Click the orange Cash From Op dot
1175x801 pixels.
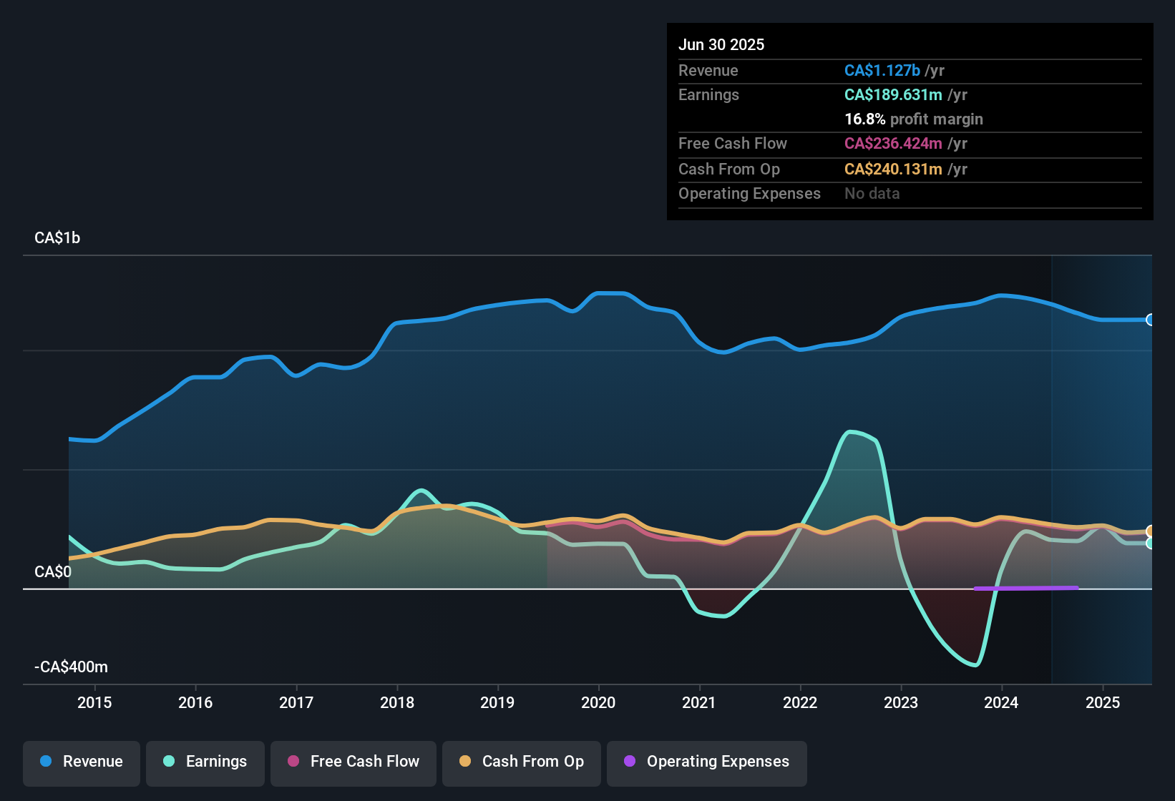click(465, 761)
